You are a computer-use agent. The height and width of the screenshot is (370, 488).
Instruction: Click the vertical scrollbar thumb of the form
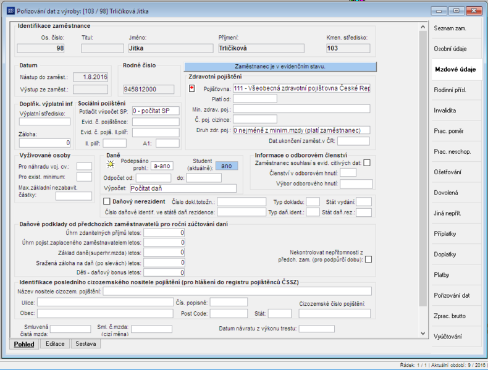[423, 168]
